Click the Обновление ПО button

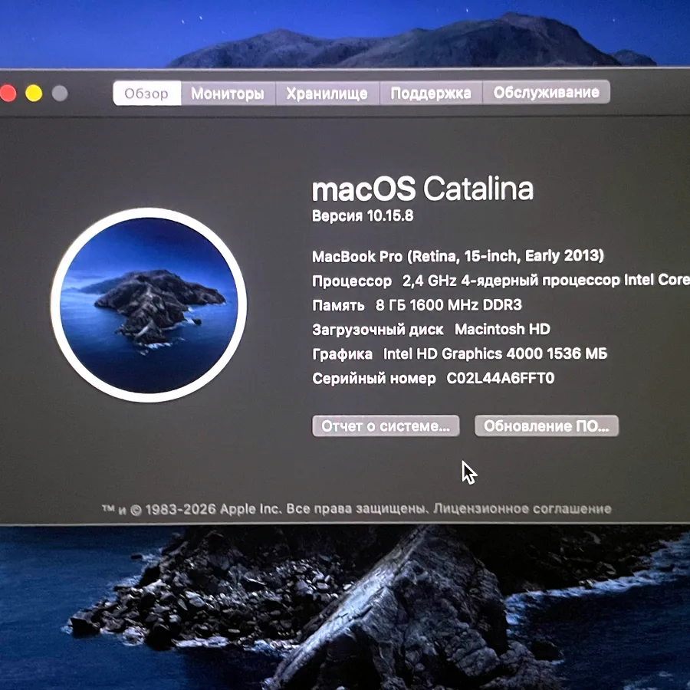[x=547, y=426]
